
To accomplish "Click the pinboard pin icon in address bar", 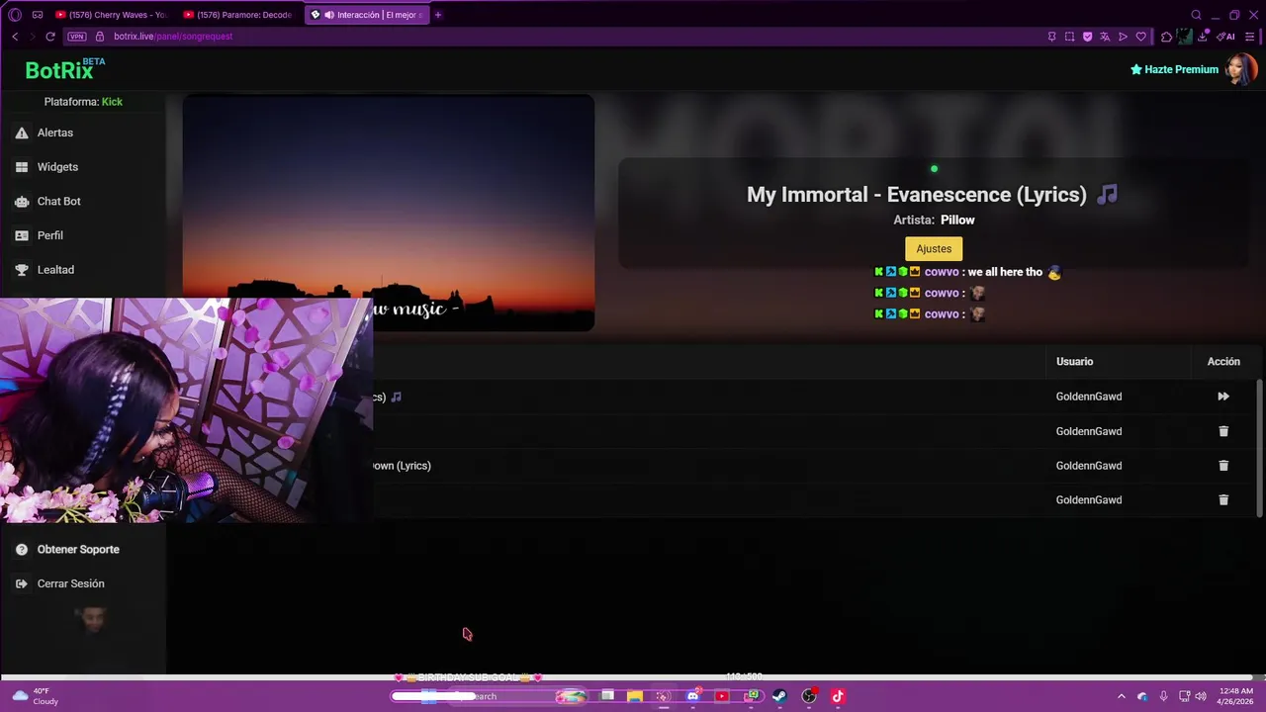I will 1051,37.
